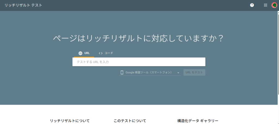
Task: Open the Google 検査ツール（スマートフォン） dropdown
Action: click(x=150, y=72)
